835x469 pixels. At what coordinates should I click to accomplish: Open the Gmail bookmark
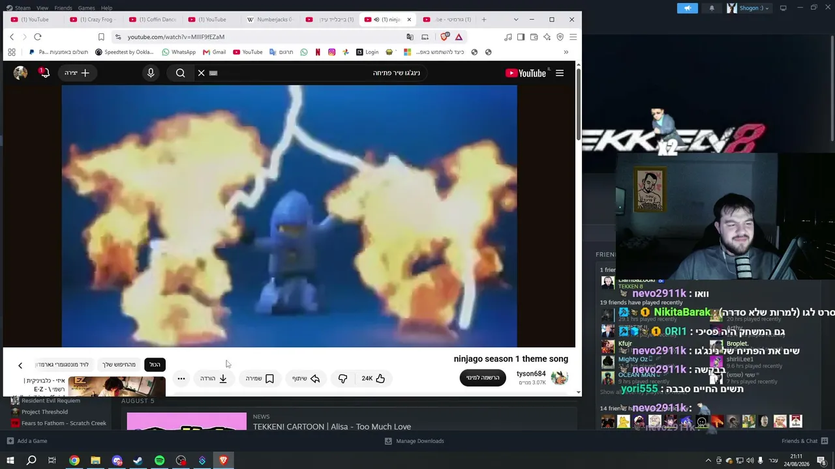(214, 52)
